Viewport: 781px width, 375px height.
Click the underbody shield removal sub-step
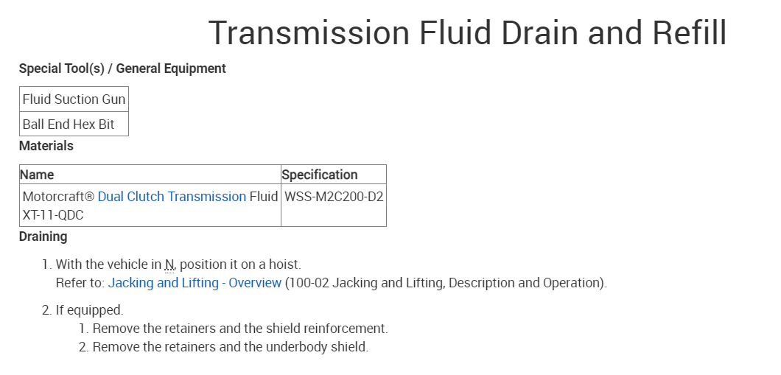point(230,347)
